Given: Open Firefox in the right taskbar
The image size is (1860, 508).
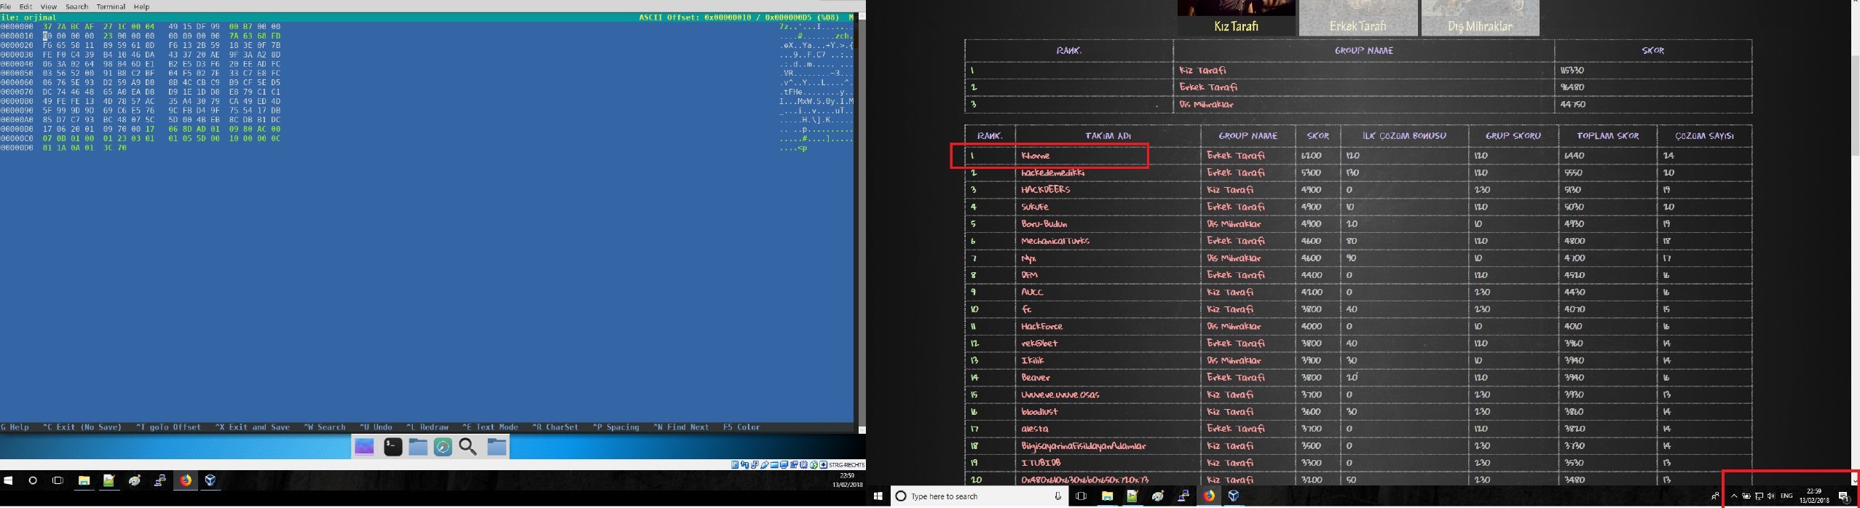Looking at the screenshot, I should tap(1209, 496).
